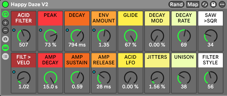
Task: Click the DECAY MOD knob
Action: coord(157,36)
